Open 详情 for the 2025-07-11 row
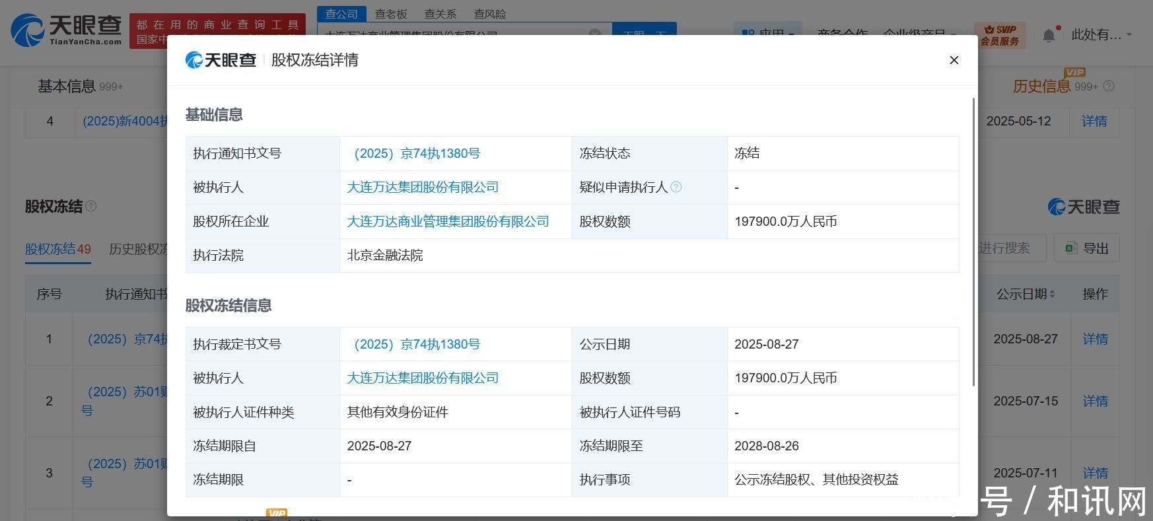The width and height of the screenshot is (1153, 521). pyautogui.click(x=1095, y=473)
